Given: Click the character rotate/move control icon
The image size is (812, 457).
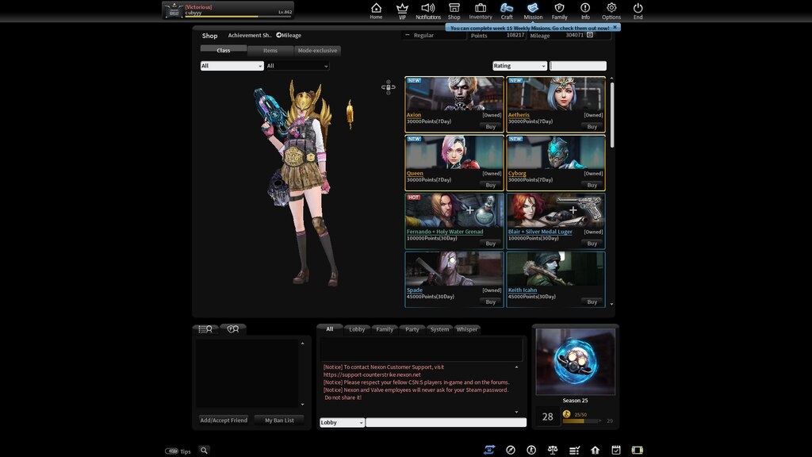Looking at the screenshot, I should click(388, 87).
